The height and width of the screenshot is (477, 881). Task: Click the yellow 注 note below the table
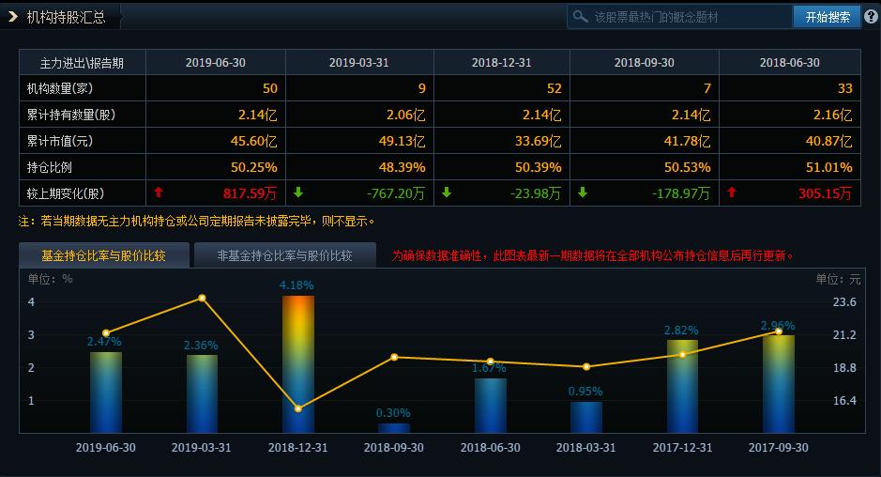pyautogui.click(x=197, y=221)
